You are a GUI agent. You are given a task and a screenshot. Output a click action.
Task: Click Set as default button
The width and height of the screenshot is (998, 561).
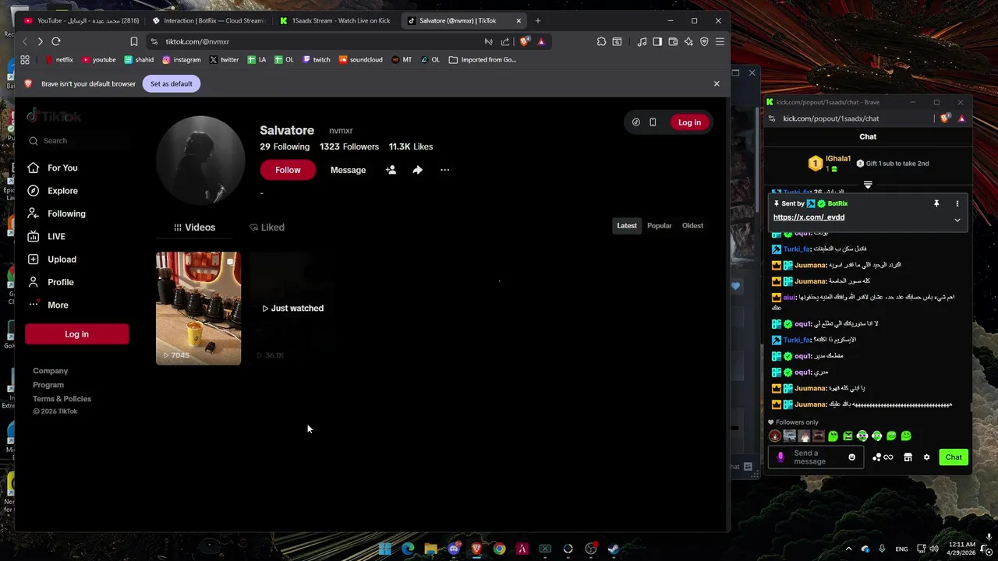coord(172,83)
